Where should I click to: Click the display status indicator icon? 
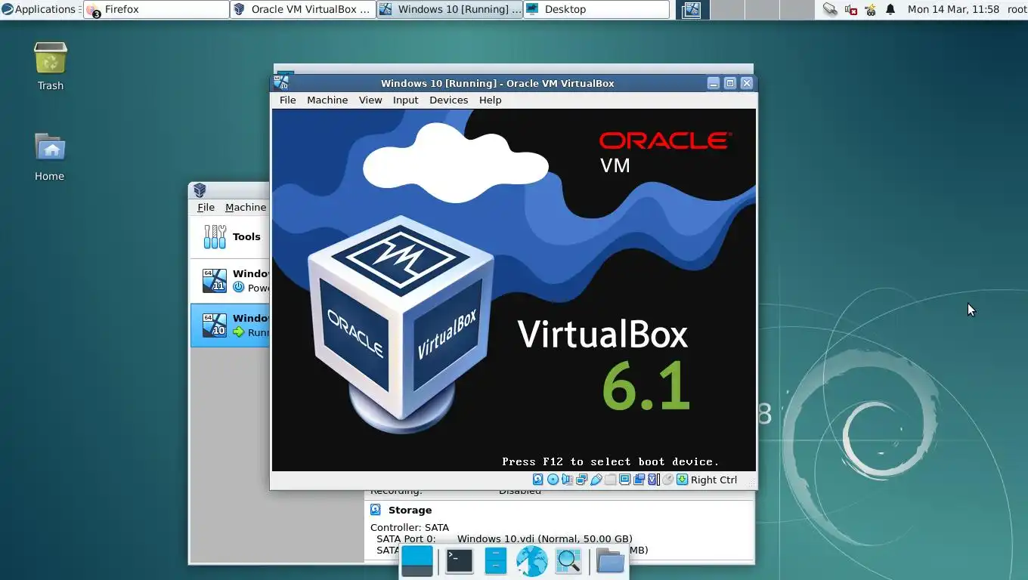[624, 480]
